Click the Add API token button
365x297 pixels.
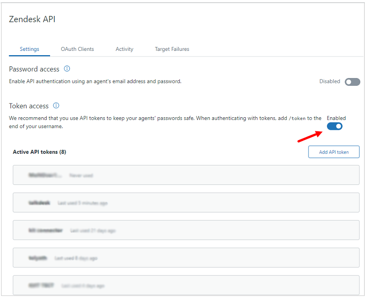(334, 152)
